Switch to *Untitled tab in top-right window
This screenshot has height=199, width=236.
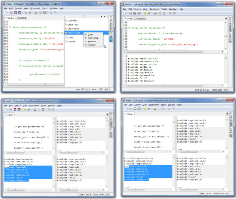click(140, 19)
